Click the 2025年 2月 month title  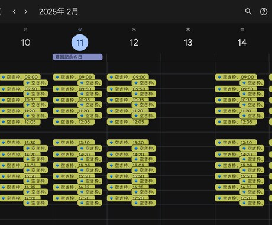[x=59, y=12]
